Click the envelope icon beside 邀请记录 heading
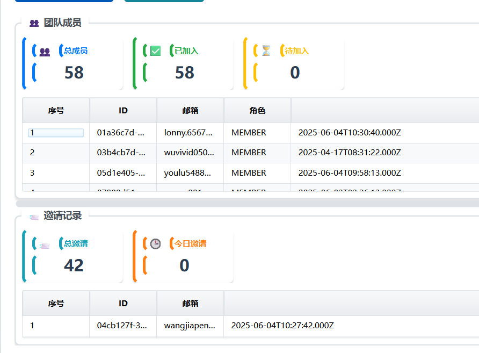479x353 pixels. [34, 217]
